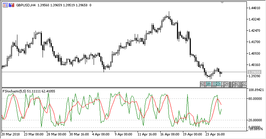
Task: Select the event marker labeled 20
Action: pyautogui.click(x=226, y=84)
